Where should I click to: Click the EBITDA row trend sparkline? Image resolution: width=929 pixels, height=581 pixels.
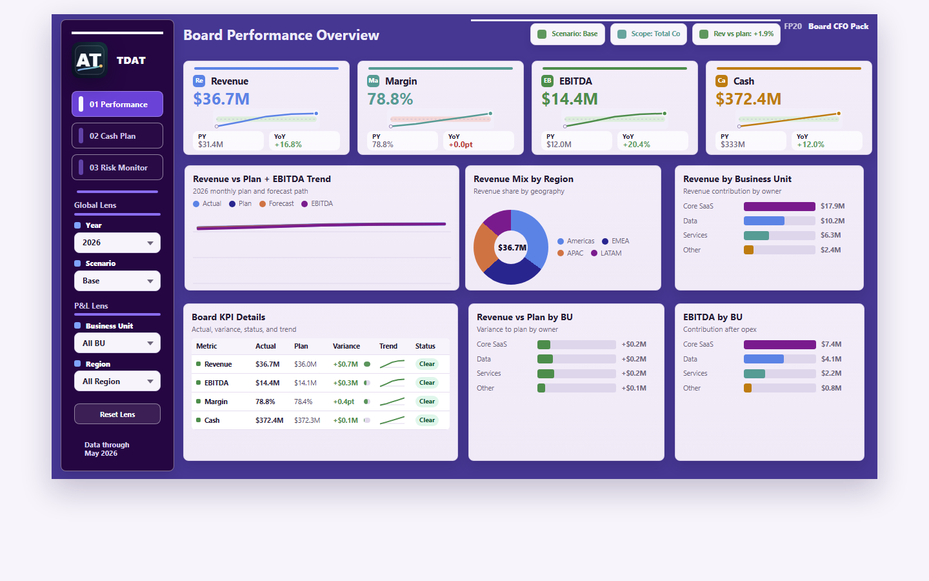[x=392, y=383]
